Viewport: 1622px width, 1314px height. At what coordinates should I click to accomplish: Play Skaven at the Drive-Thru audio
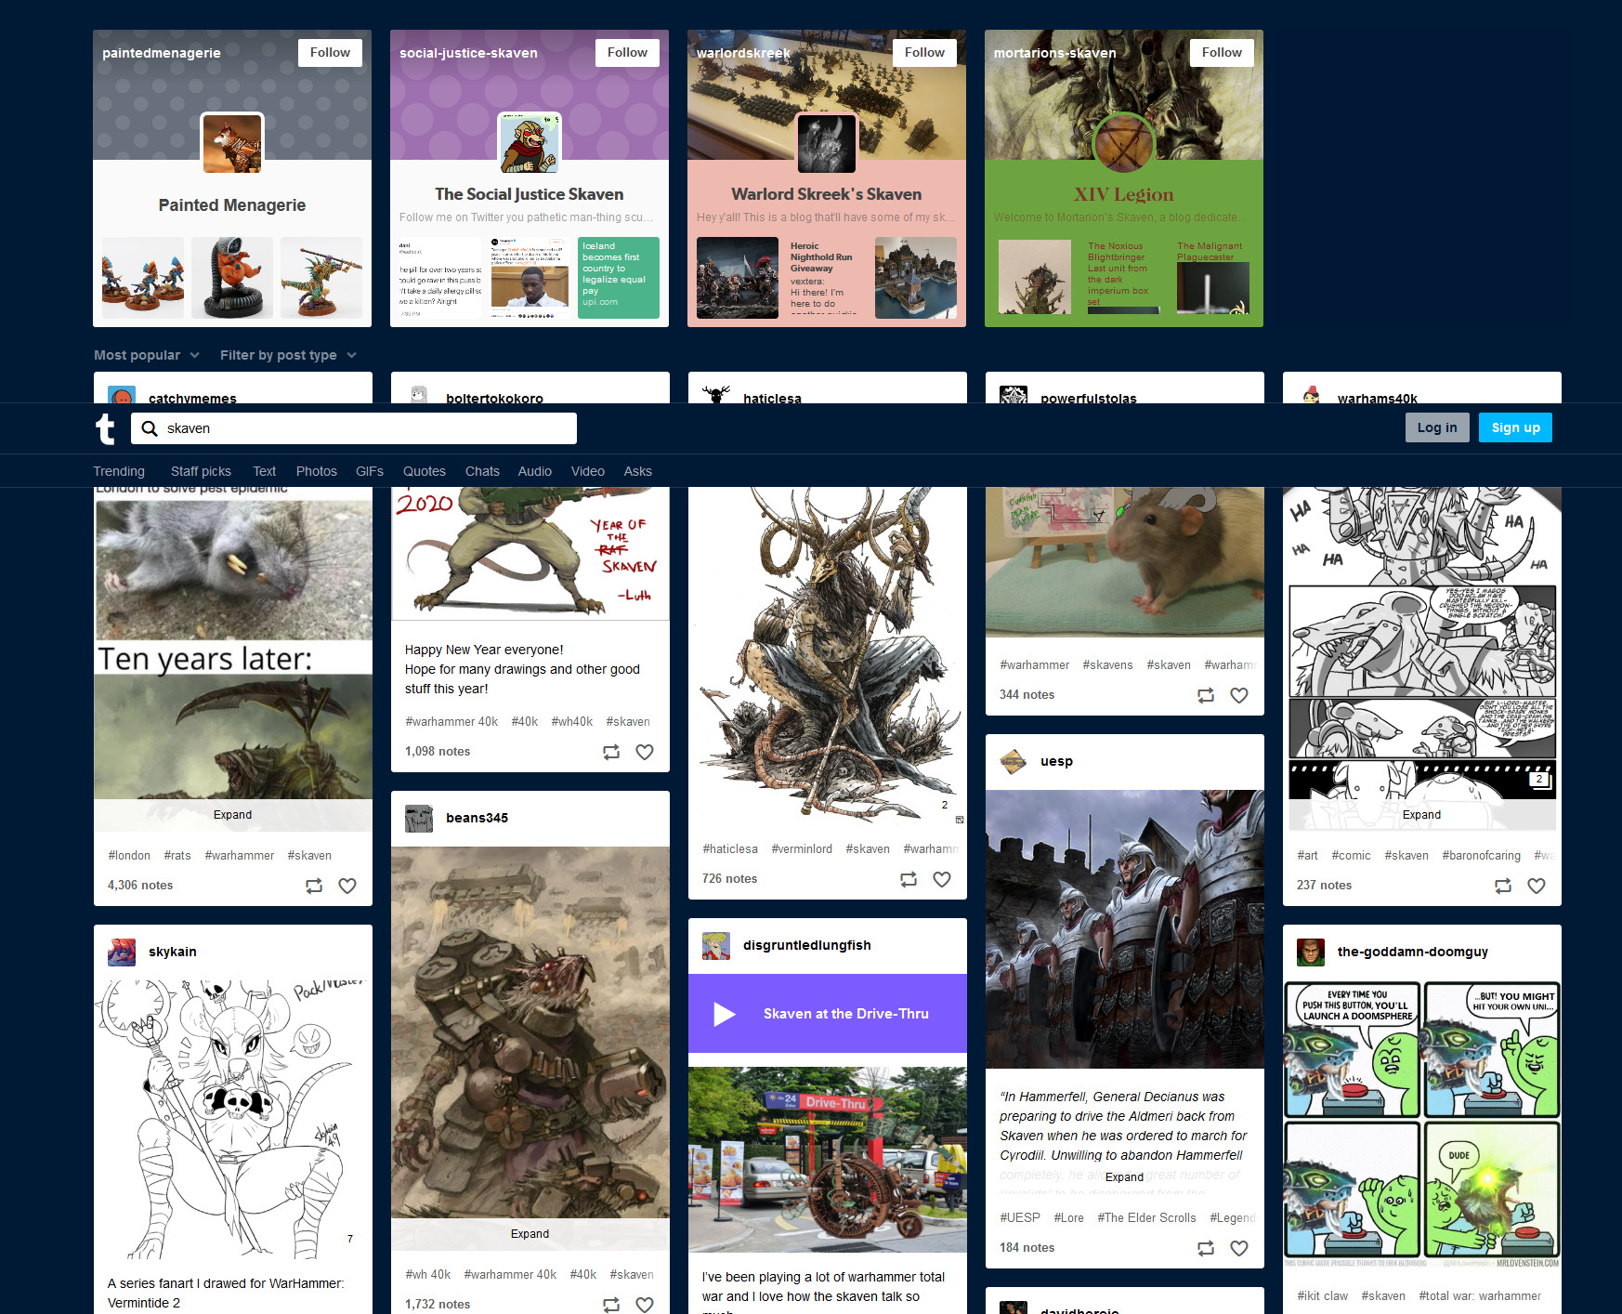725,1014
